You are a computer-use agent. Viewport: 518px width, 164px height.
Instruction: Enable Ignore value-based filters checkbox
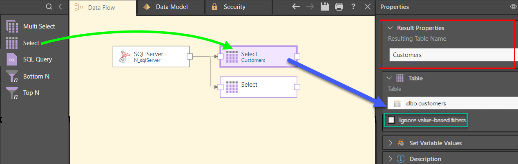[x=391, y=120]
